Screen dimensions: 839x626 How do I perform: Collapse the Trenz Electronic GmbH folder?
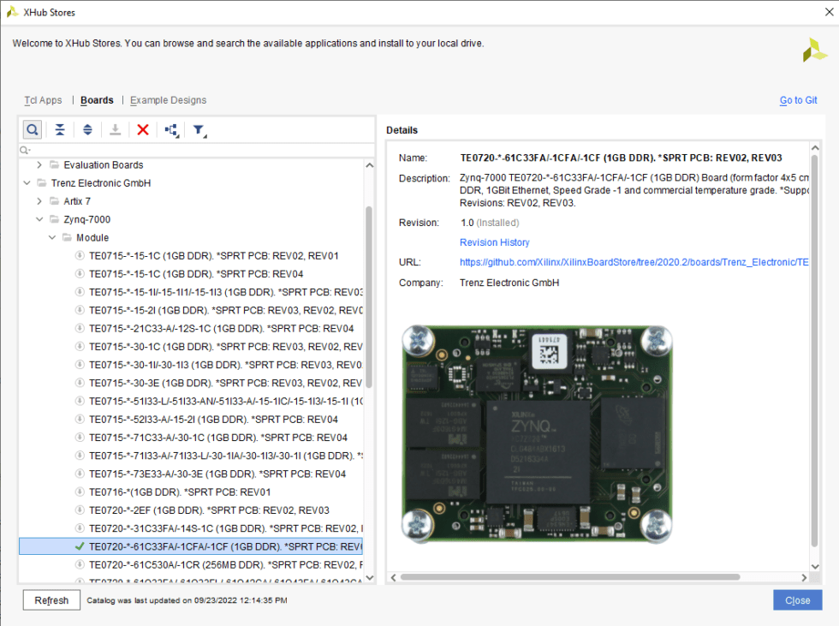[27, 182]
